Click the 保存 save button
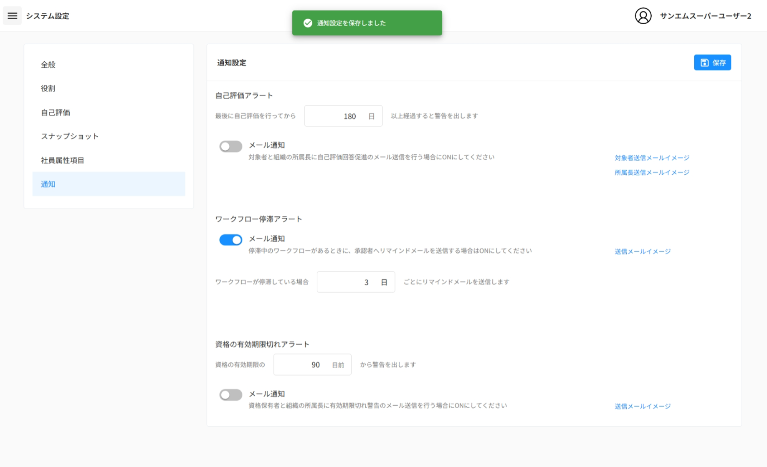Viewport: 767px width, 467px height. (712, 63)
